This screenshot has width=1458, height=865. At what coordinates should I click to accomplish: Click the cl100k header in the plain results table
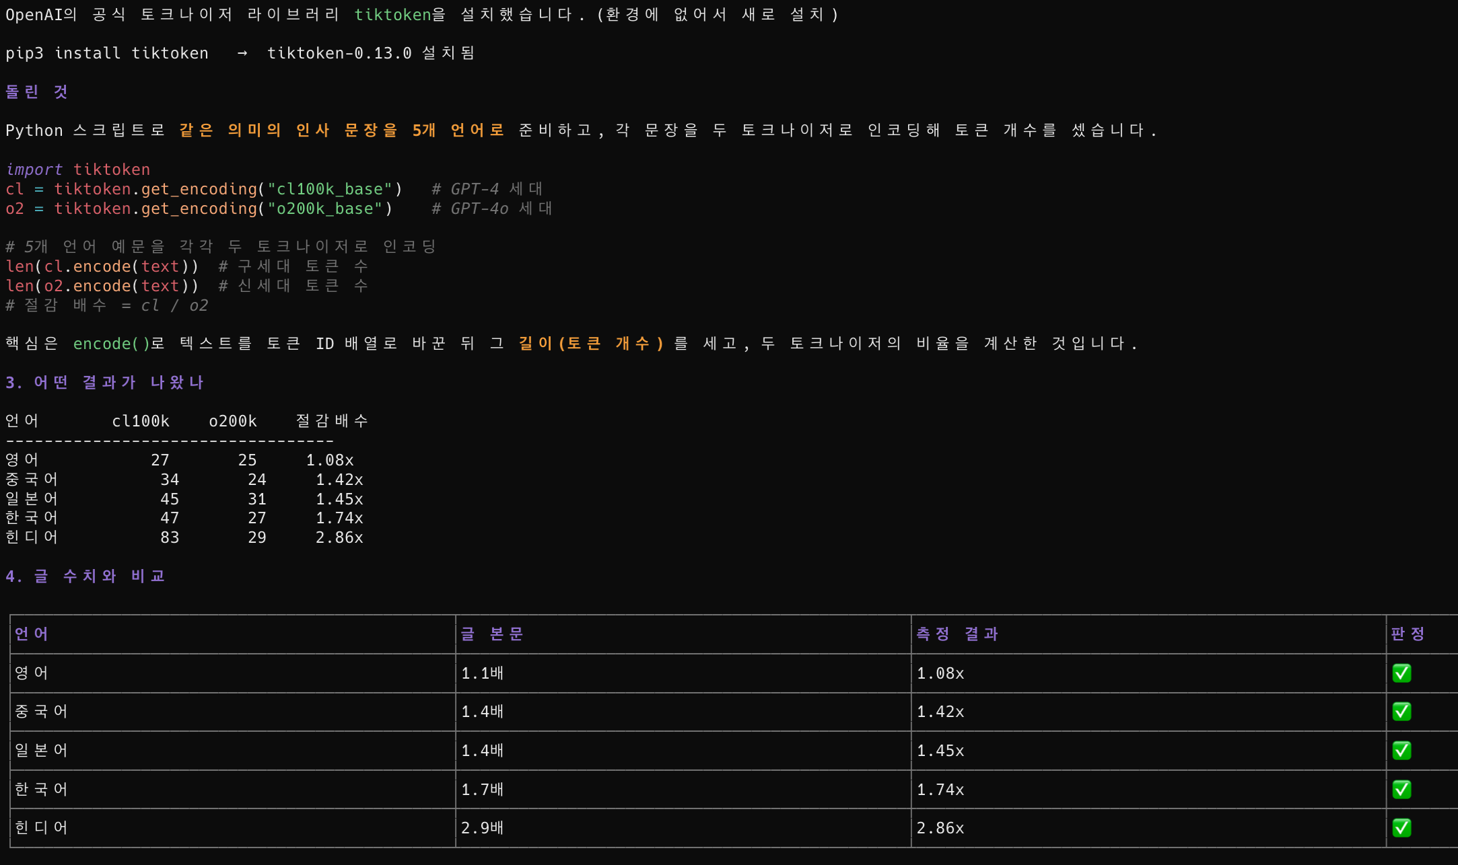point(141,421)
